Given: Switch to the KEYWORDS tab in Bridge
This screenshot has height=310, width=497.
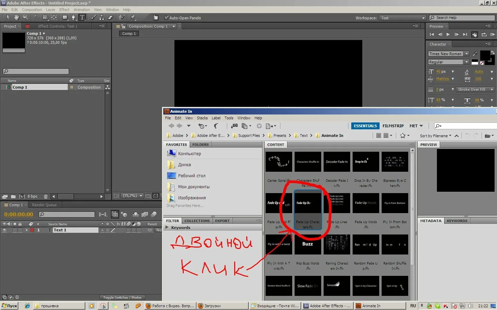Looking at the screenshot, I should click(x=457, y=221).
